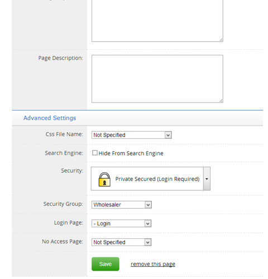Click the upper text area resize grip
The height and width of the screenshot is (279, 268).
[221, 40]
